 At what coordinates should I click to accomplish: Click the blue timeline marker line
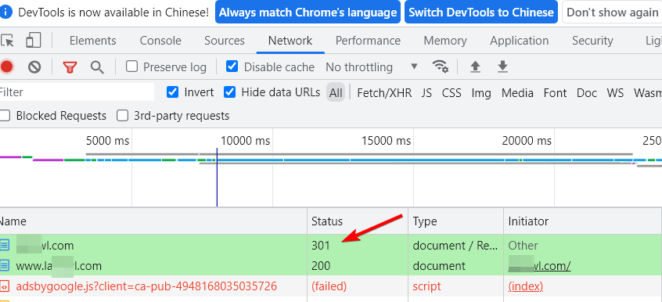coord(217,177)
